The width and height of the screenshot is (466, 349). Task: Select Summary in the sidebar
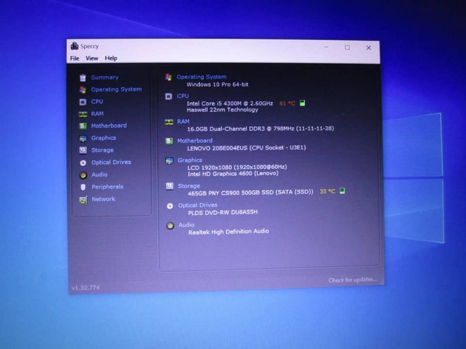pos(105,78)
